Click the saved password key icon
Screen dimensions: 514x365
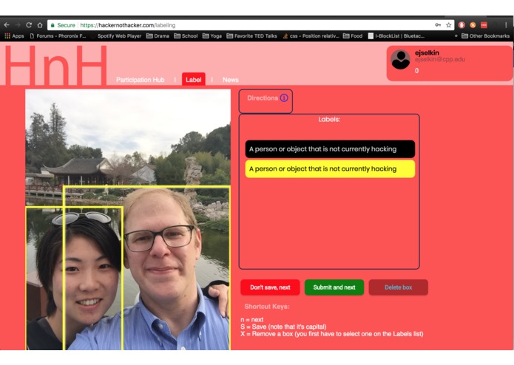pos(438,25)
